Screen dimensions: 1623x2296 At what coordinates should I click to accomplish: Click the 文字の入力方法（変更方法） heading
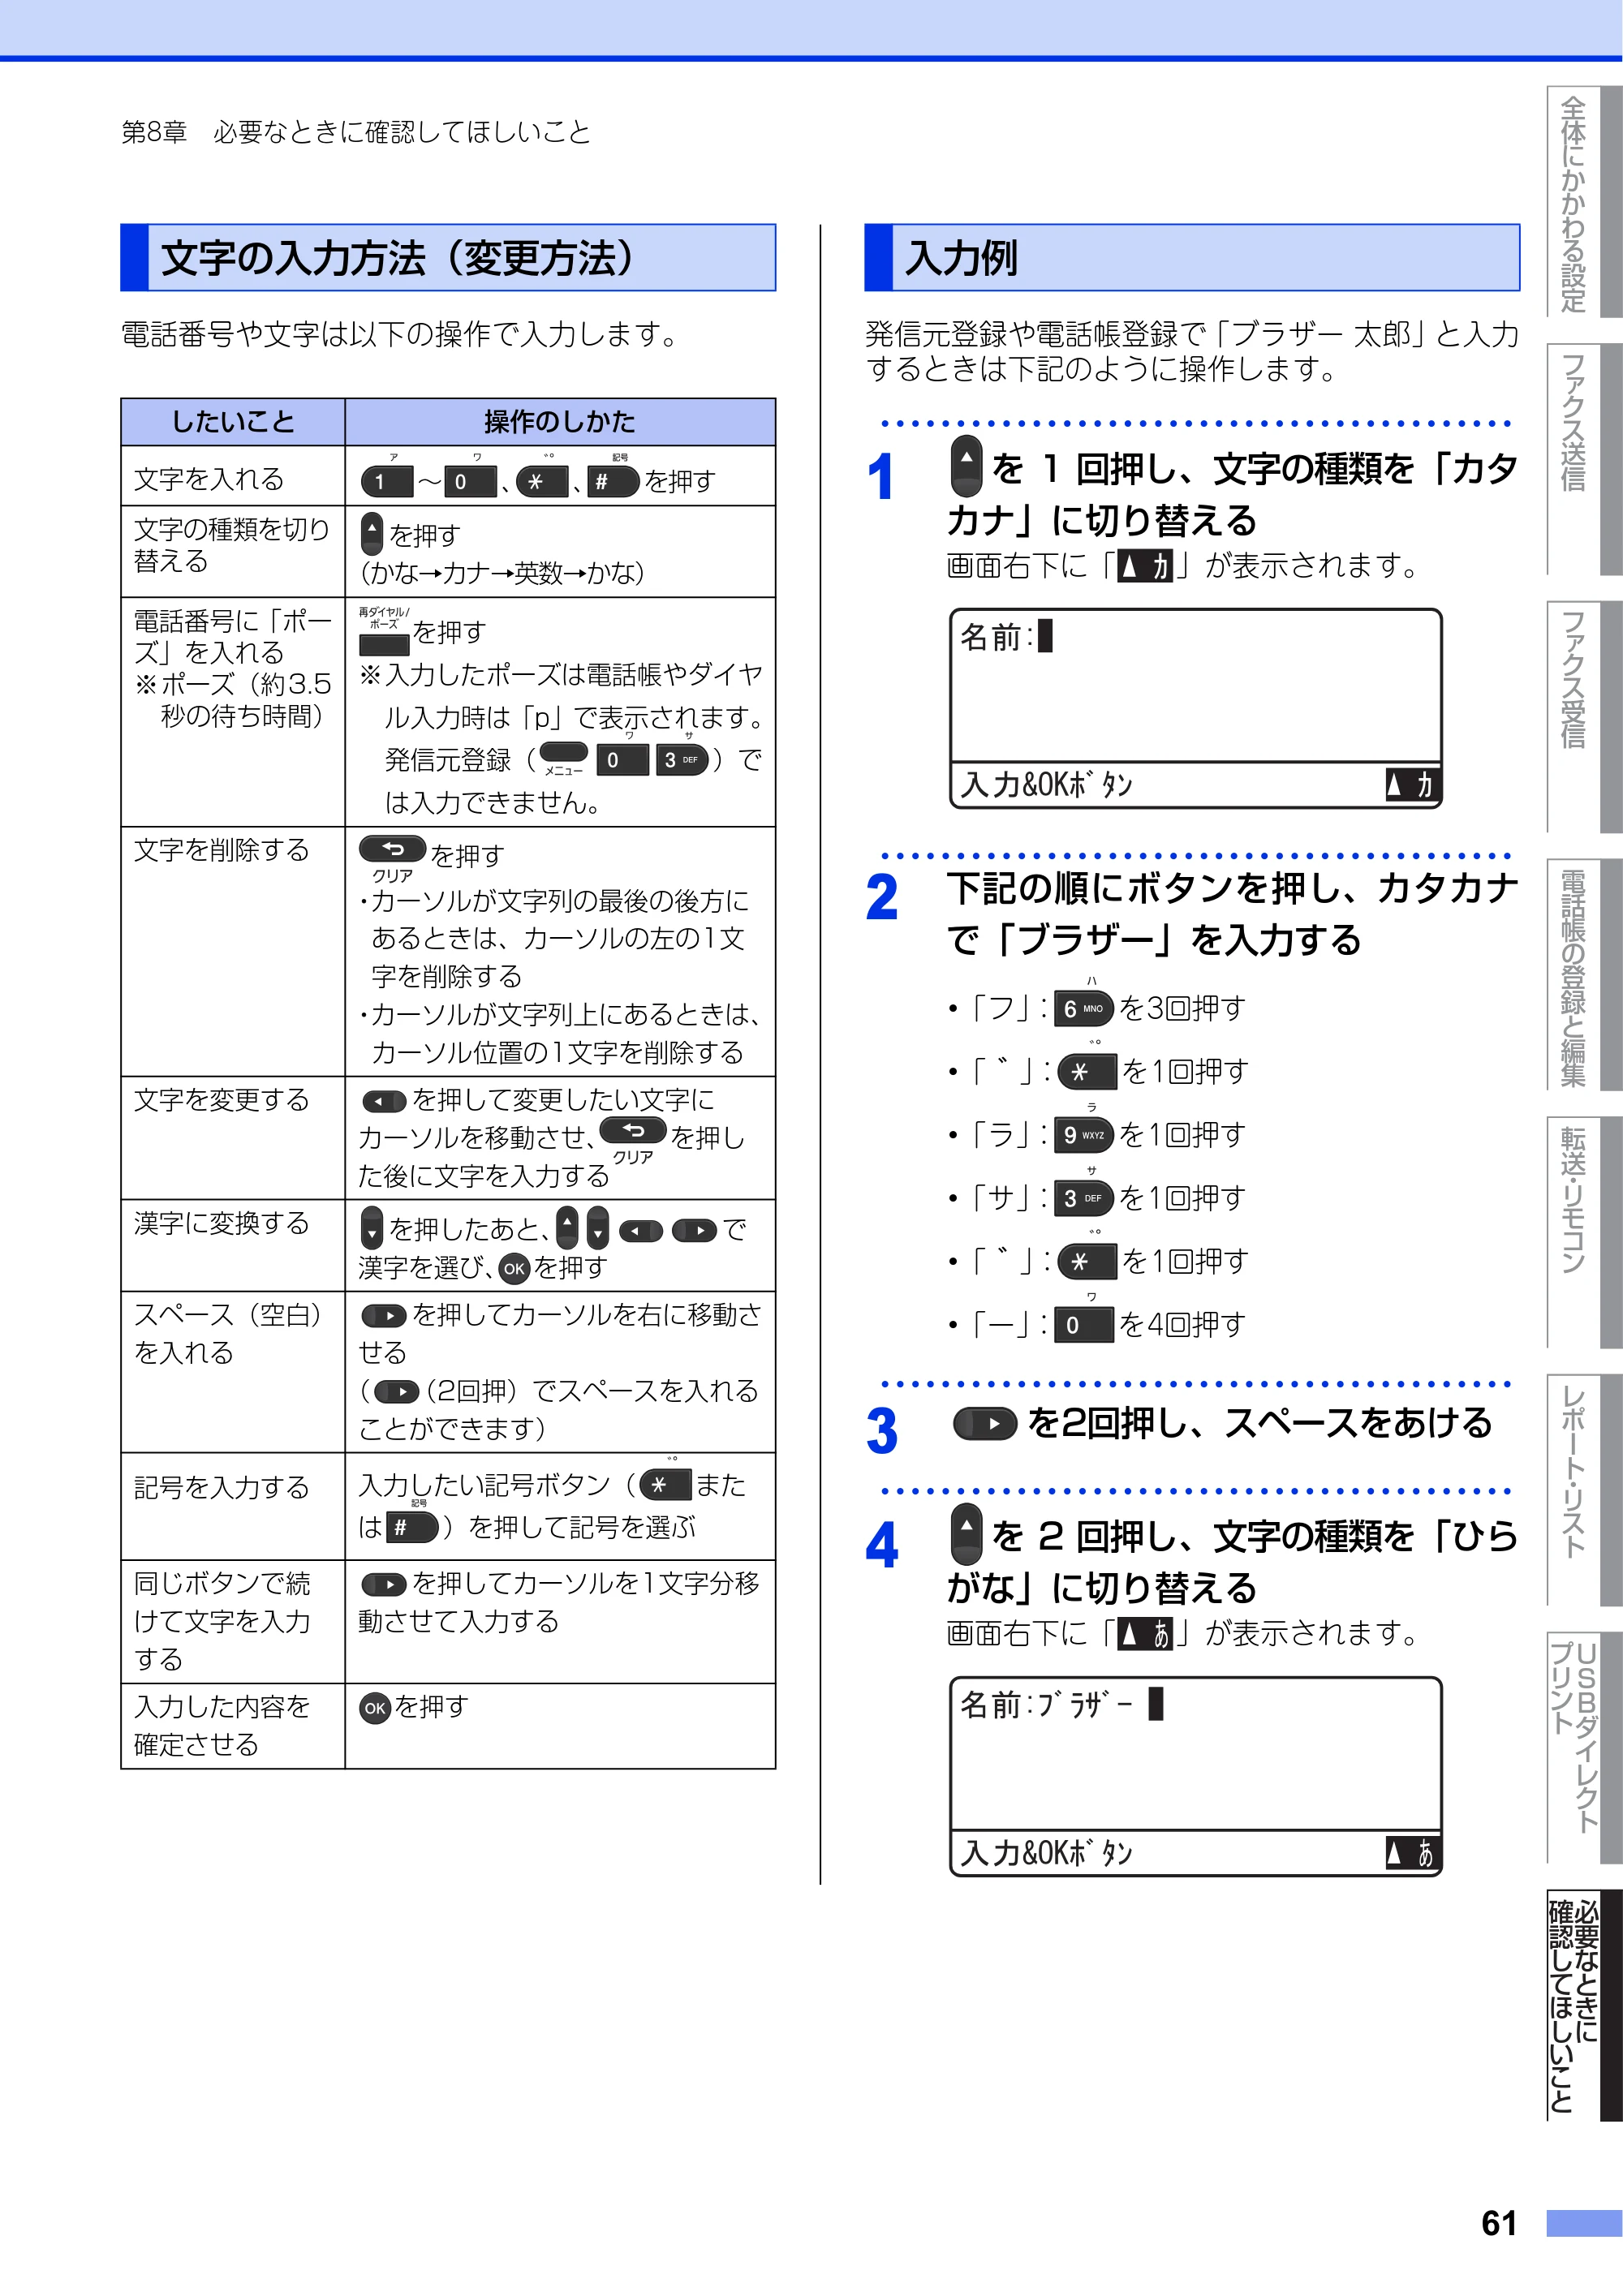[x=448, y=258]
